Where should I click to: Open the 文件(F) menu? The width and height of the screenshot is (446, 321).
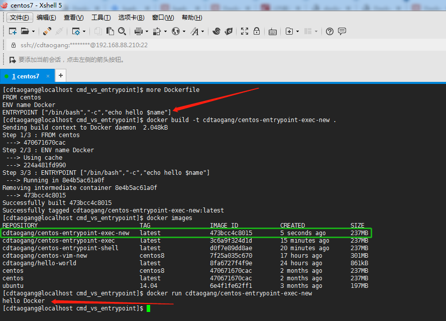pyautogui.click(x=20, y=18)
